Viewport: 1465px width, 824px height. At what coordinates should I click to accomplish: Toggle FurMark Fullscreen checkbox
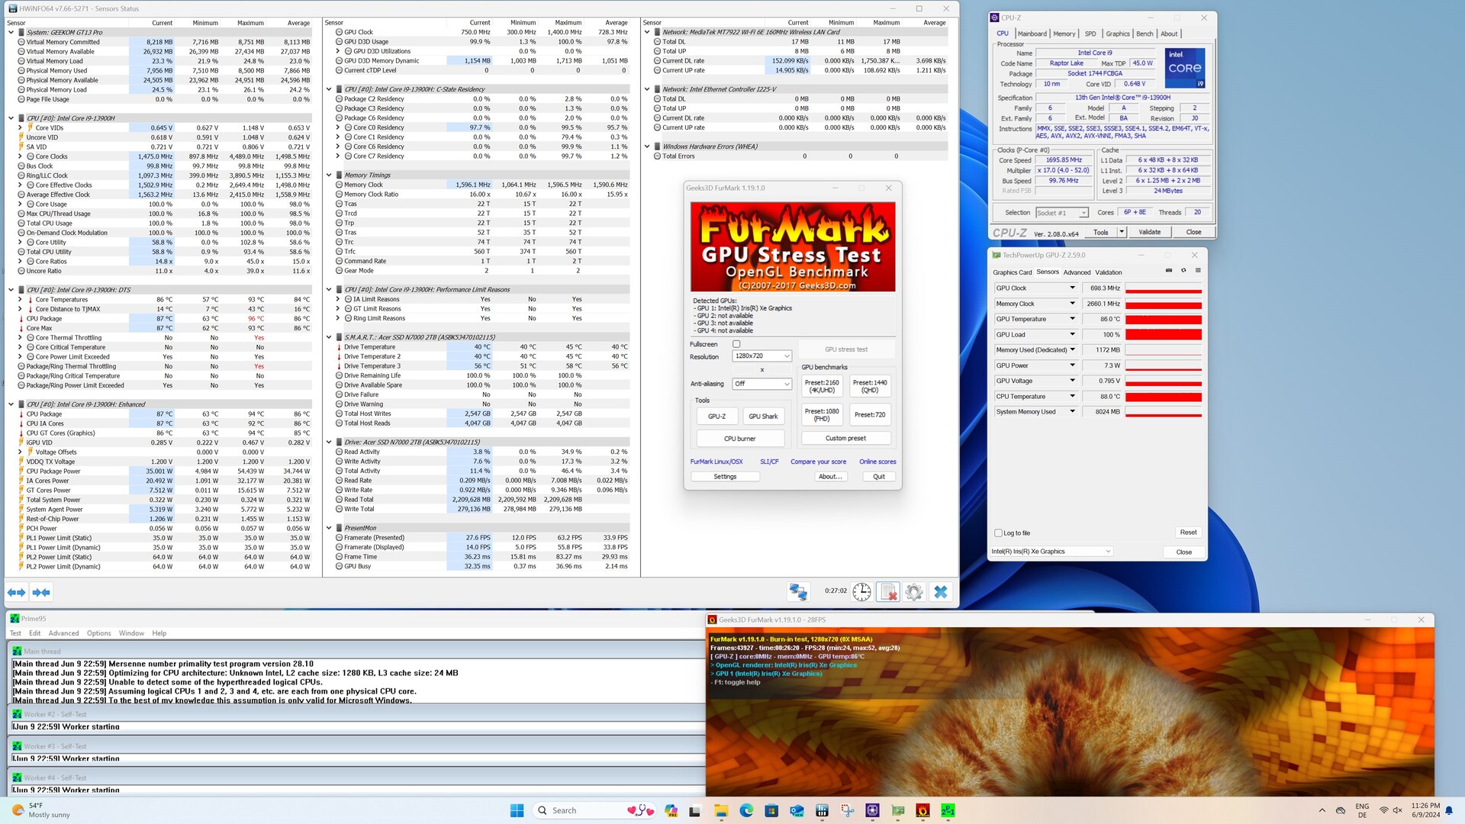[736, 344]
